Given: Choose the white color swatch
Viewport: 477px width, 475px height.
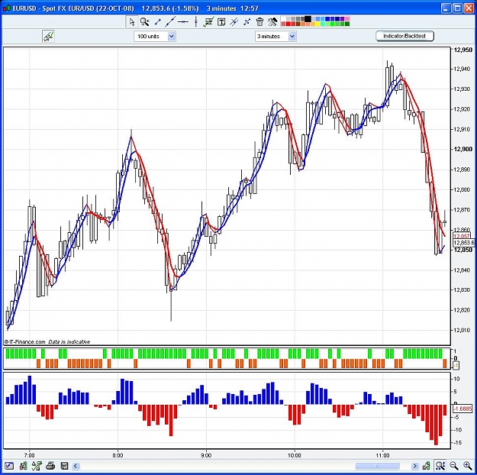Looking at the screenshot, I should point(283,19).
